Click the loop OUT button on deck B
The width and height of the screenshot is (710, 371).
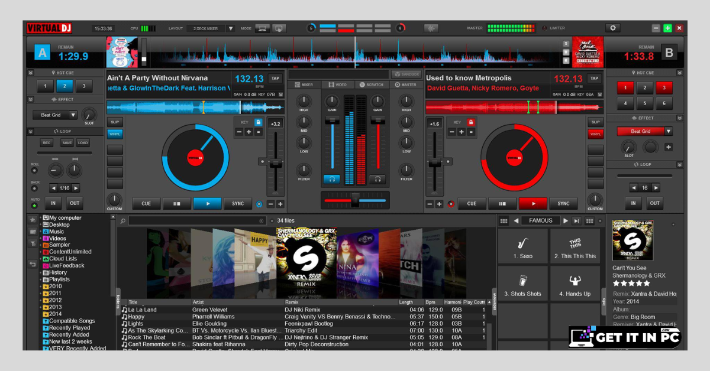654,203
